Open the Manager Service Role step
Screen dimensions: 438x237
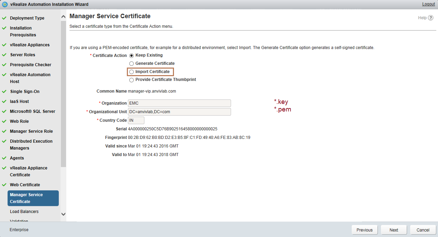pos(31,131)
